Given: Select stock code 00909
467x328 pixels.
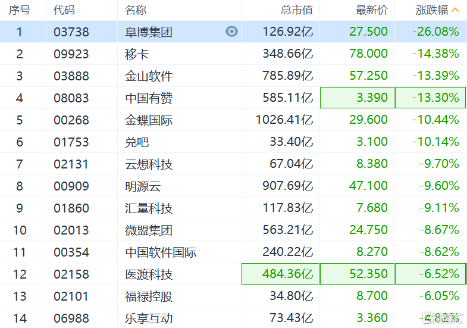Looking at the screenshot, I should 71,186.
